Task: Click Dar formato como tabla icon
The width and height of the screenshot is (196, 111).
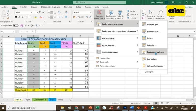Action: 111,15
